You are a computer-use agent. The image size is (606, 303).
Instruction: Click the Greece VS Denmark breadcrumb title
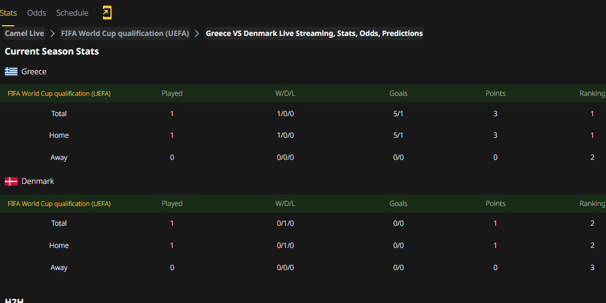click(314, 34)
